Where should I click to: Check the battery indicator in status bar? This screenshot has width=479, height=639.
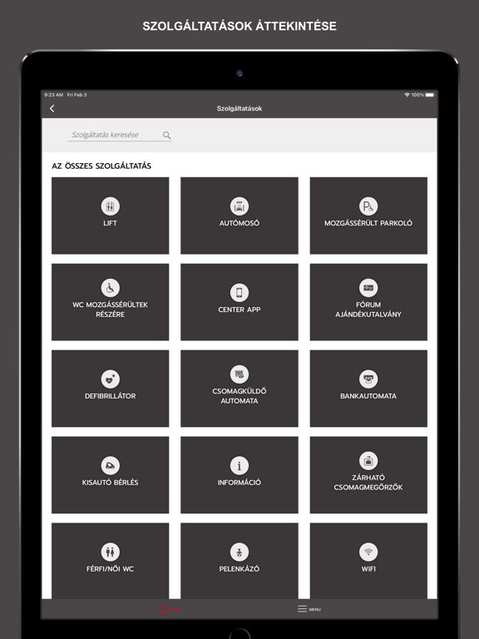[x=430, y=95]
